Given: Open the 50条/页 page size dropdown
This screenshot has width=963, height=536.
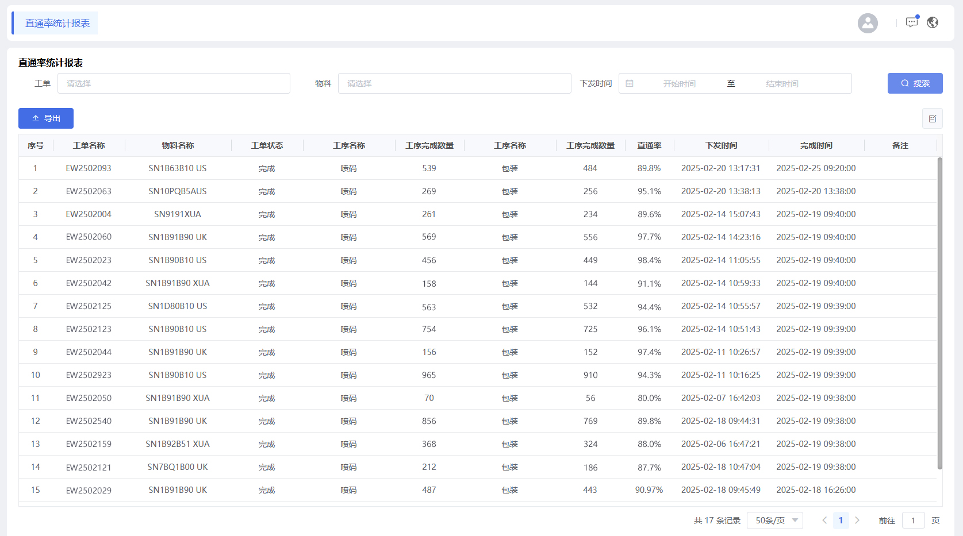Looking at the screenshot, I should click(x=775, y=520).
